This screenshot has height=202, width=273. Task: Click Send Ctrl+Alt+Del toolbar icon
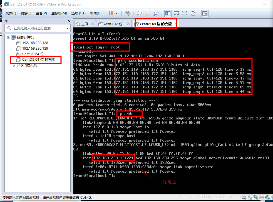(127, 13)
